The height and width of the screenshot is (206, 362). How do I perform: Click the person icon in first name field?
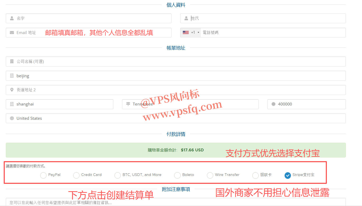coord(12,18)
